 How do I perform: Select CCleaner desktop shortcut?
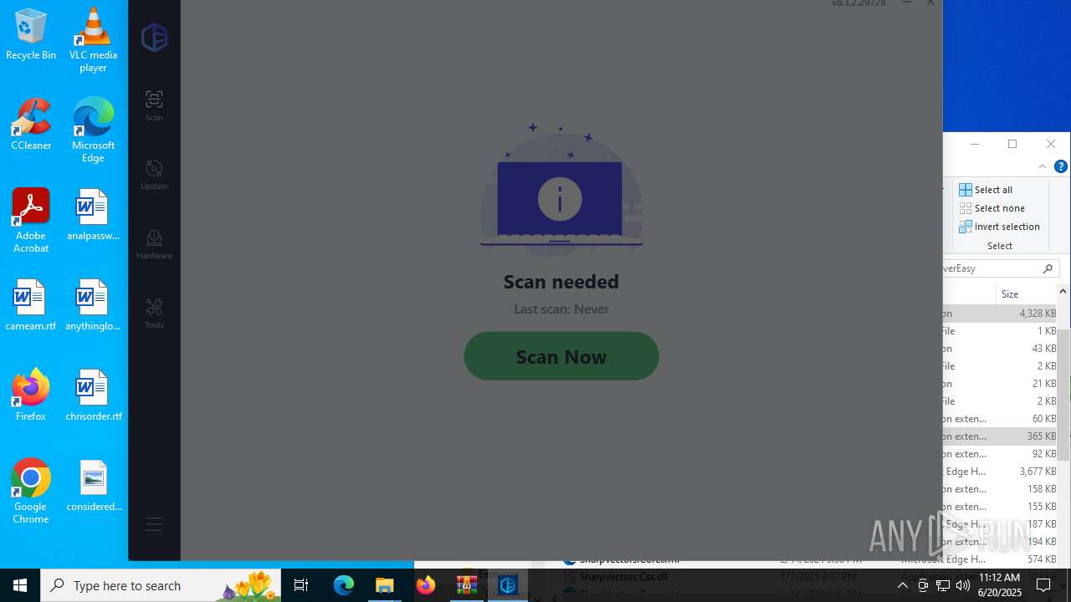tap(31, 125)
